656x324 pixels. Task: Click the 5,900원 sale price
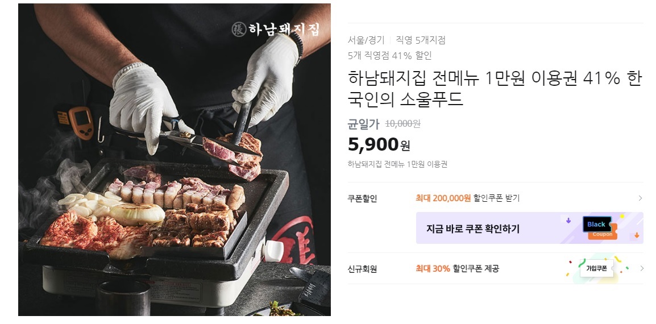(x=379, y=144)
